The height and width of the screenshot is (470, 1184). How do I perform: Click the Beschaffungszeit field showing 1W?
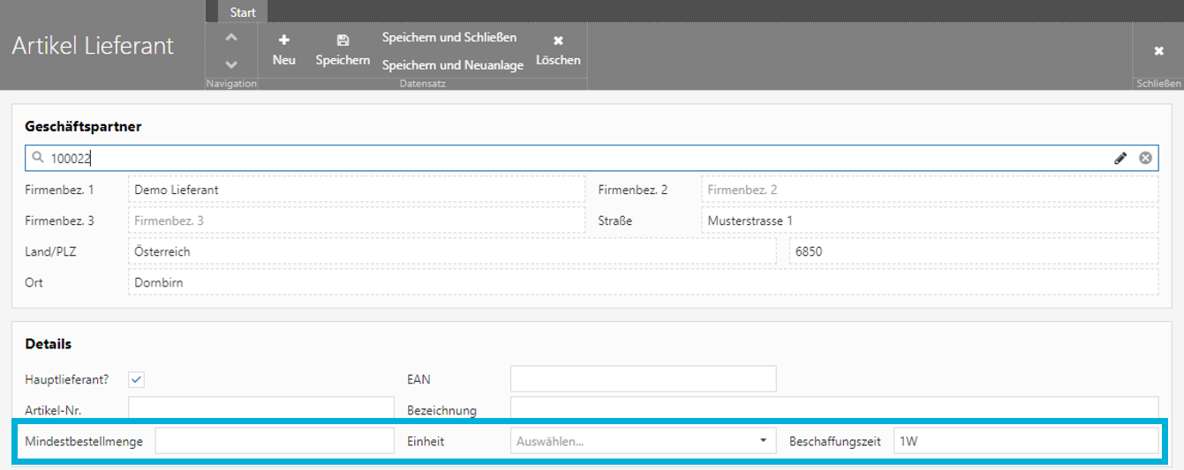1026,441
